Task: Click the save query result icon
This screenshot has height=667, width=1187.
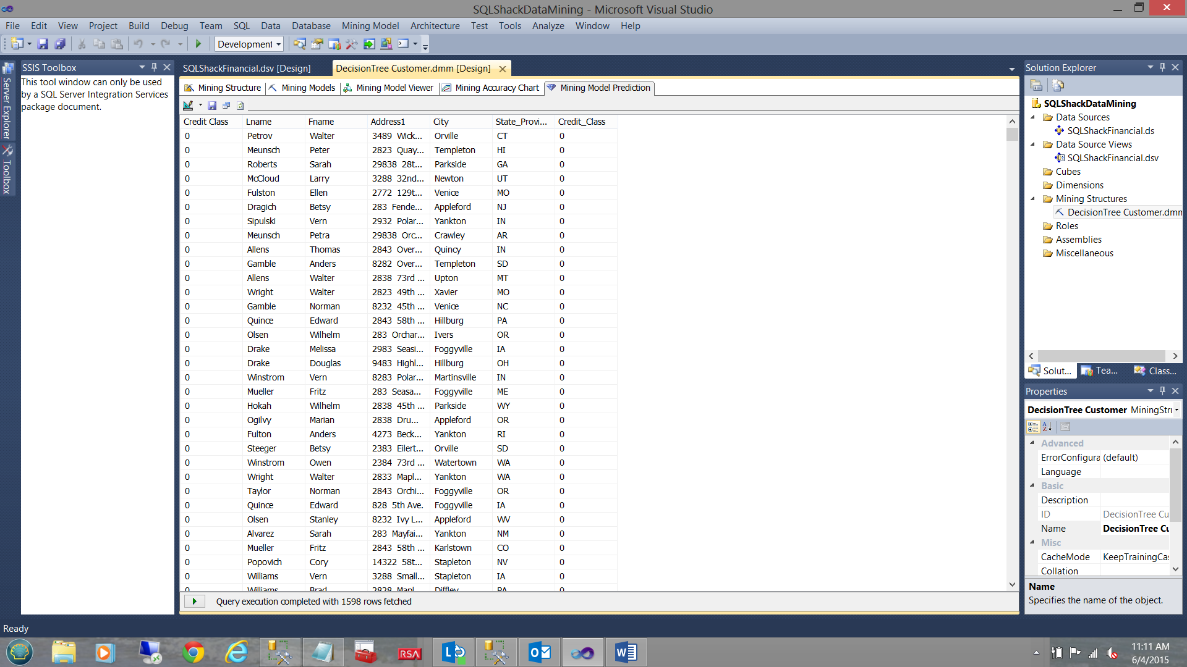Action: [212, 106]
